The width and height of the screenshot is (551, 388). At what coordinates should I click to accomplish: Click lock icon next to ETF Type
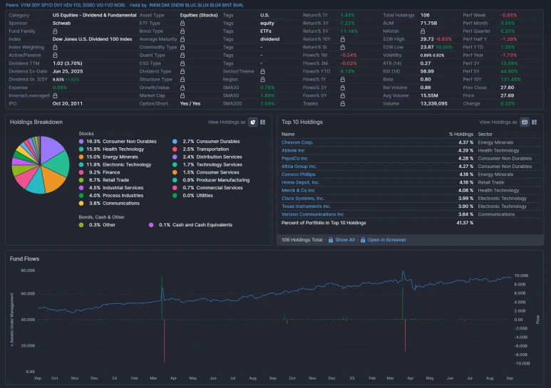tap(182, 23)
